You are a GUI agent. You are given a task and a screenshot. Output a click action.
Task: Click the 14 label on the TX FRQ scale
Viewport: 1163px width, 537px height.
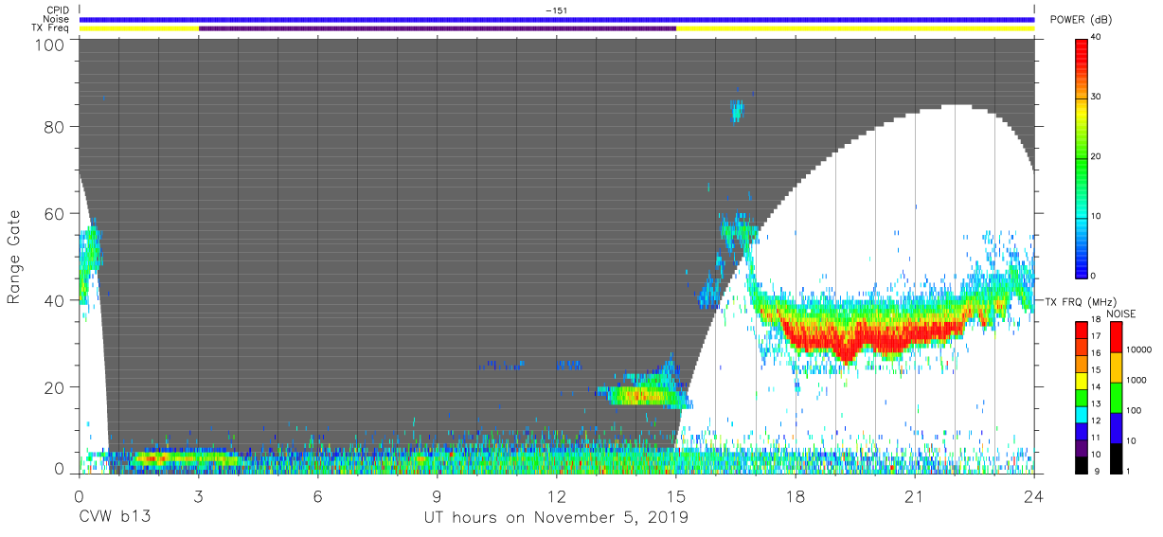(x=1097, y=387)
